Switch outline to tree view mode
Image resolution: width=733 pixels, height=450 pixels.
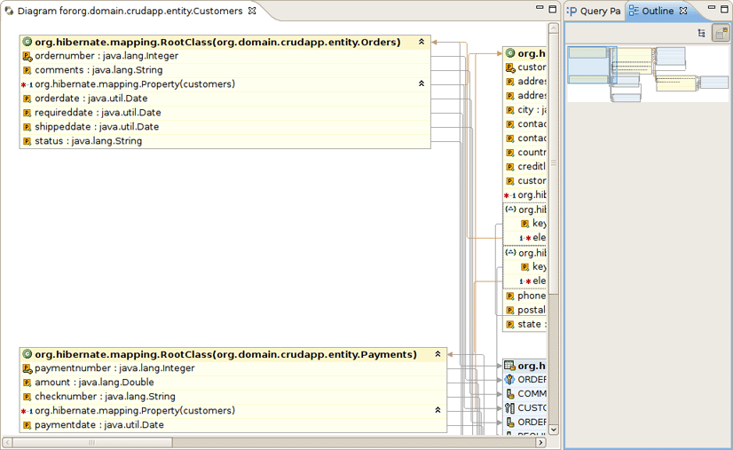coord(702,33)
